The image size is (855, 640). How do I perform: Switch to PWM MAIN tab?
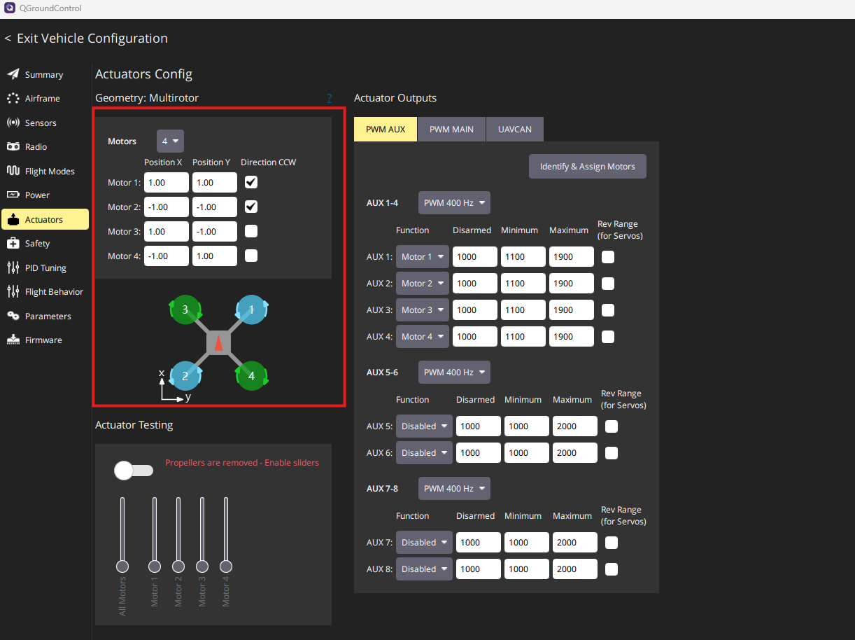click(x=451, y=130)
